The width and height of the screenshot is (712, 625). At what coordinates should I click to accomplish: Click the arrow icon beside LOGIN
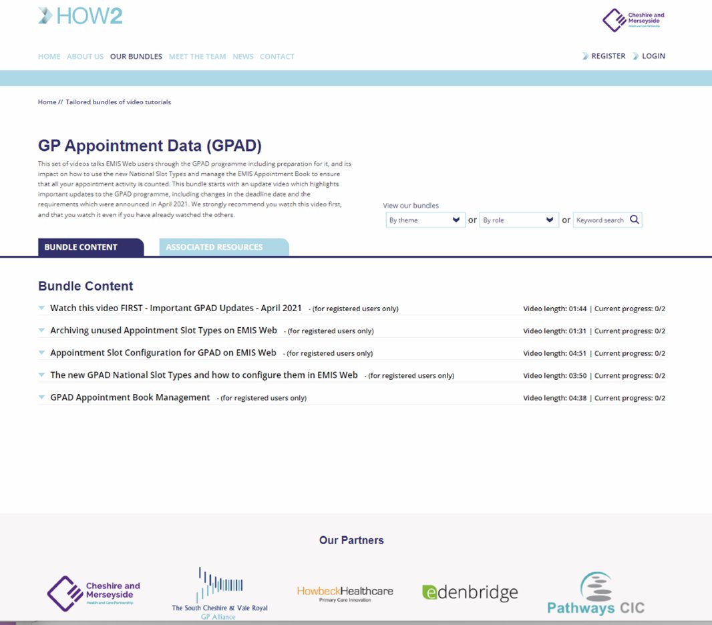point(636,56)
